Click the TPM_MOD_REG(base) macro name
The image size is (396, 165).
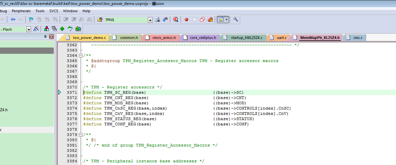click(126, 103)
